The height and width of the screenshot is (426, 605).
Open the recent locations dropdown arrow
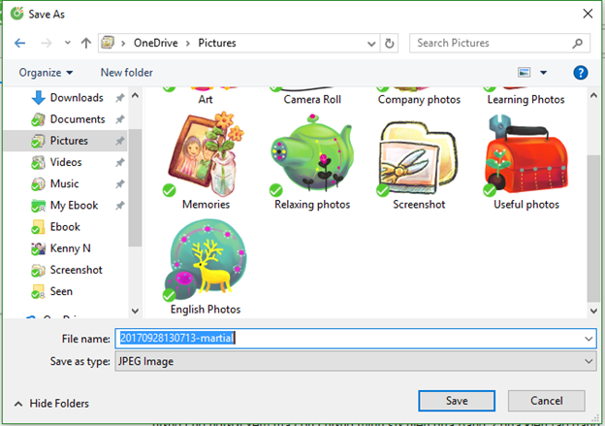(68, 43)
